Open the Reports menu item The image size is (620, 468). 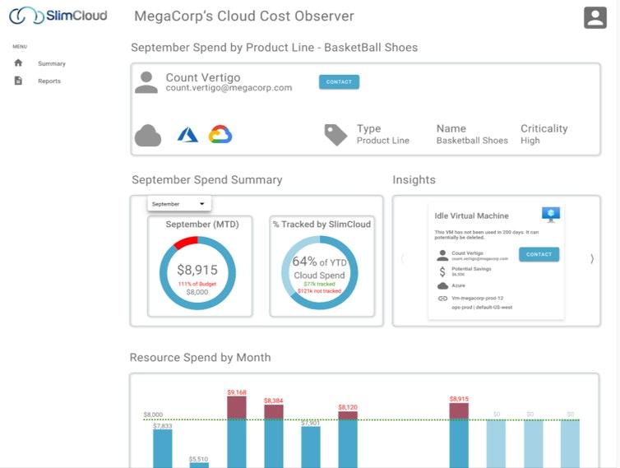tap(49, 81)
